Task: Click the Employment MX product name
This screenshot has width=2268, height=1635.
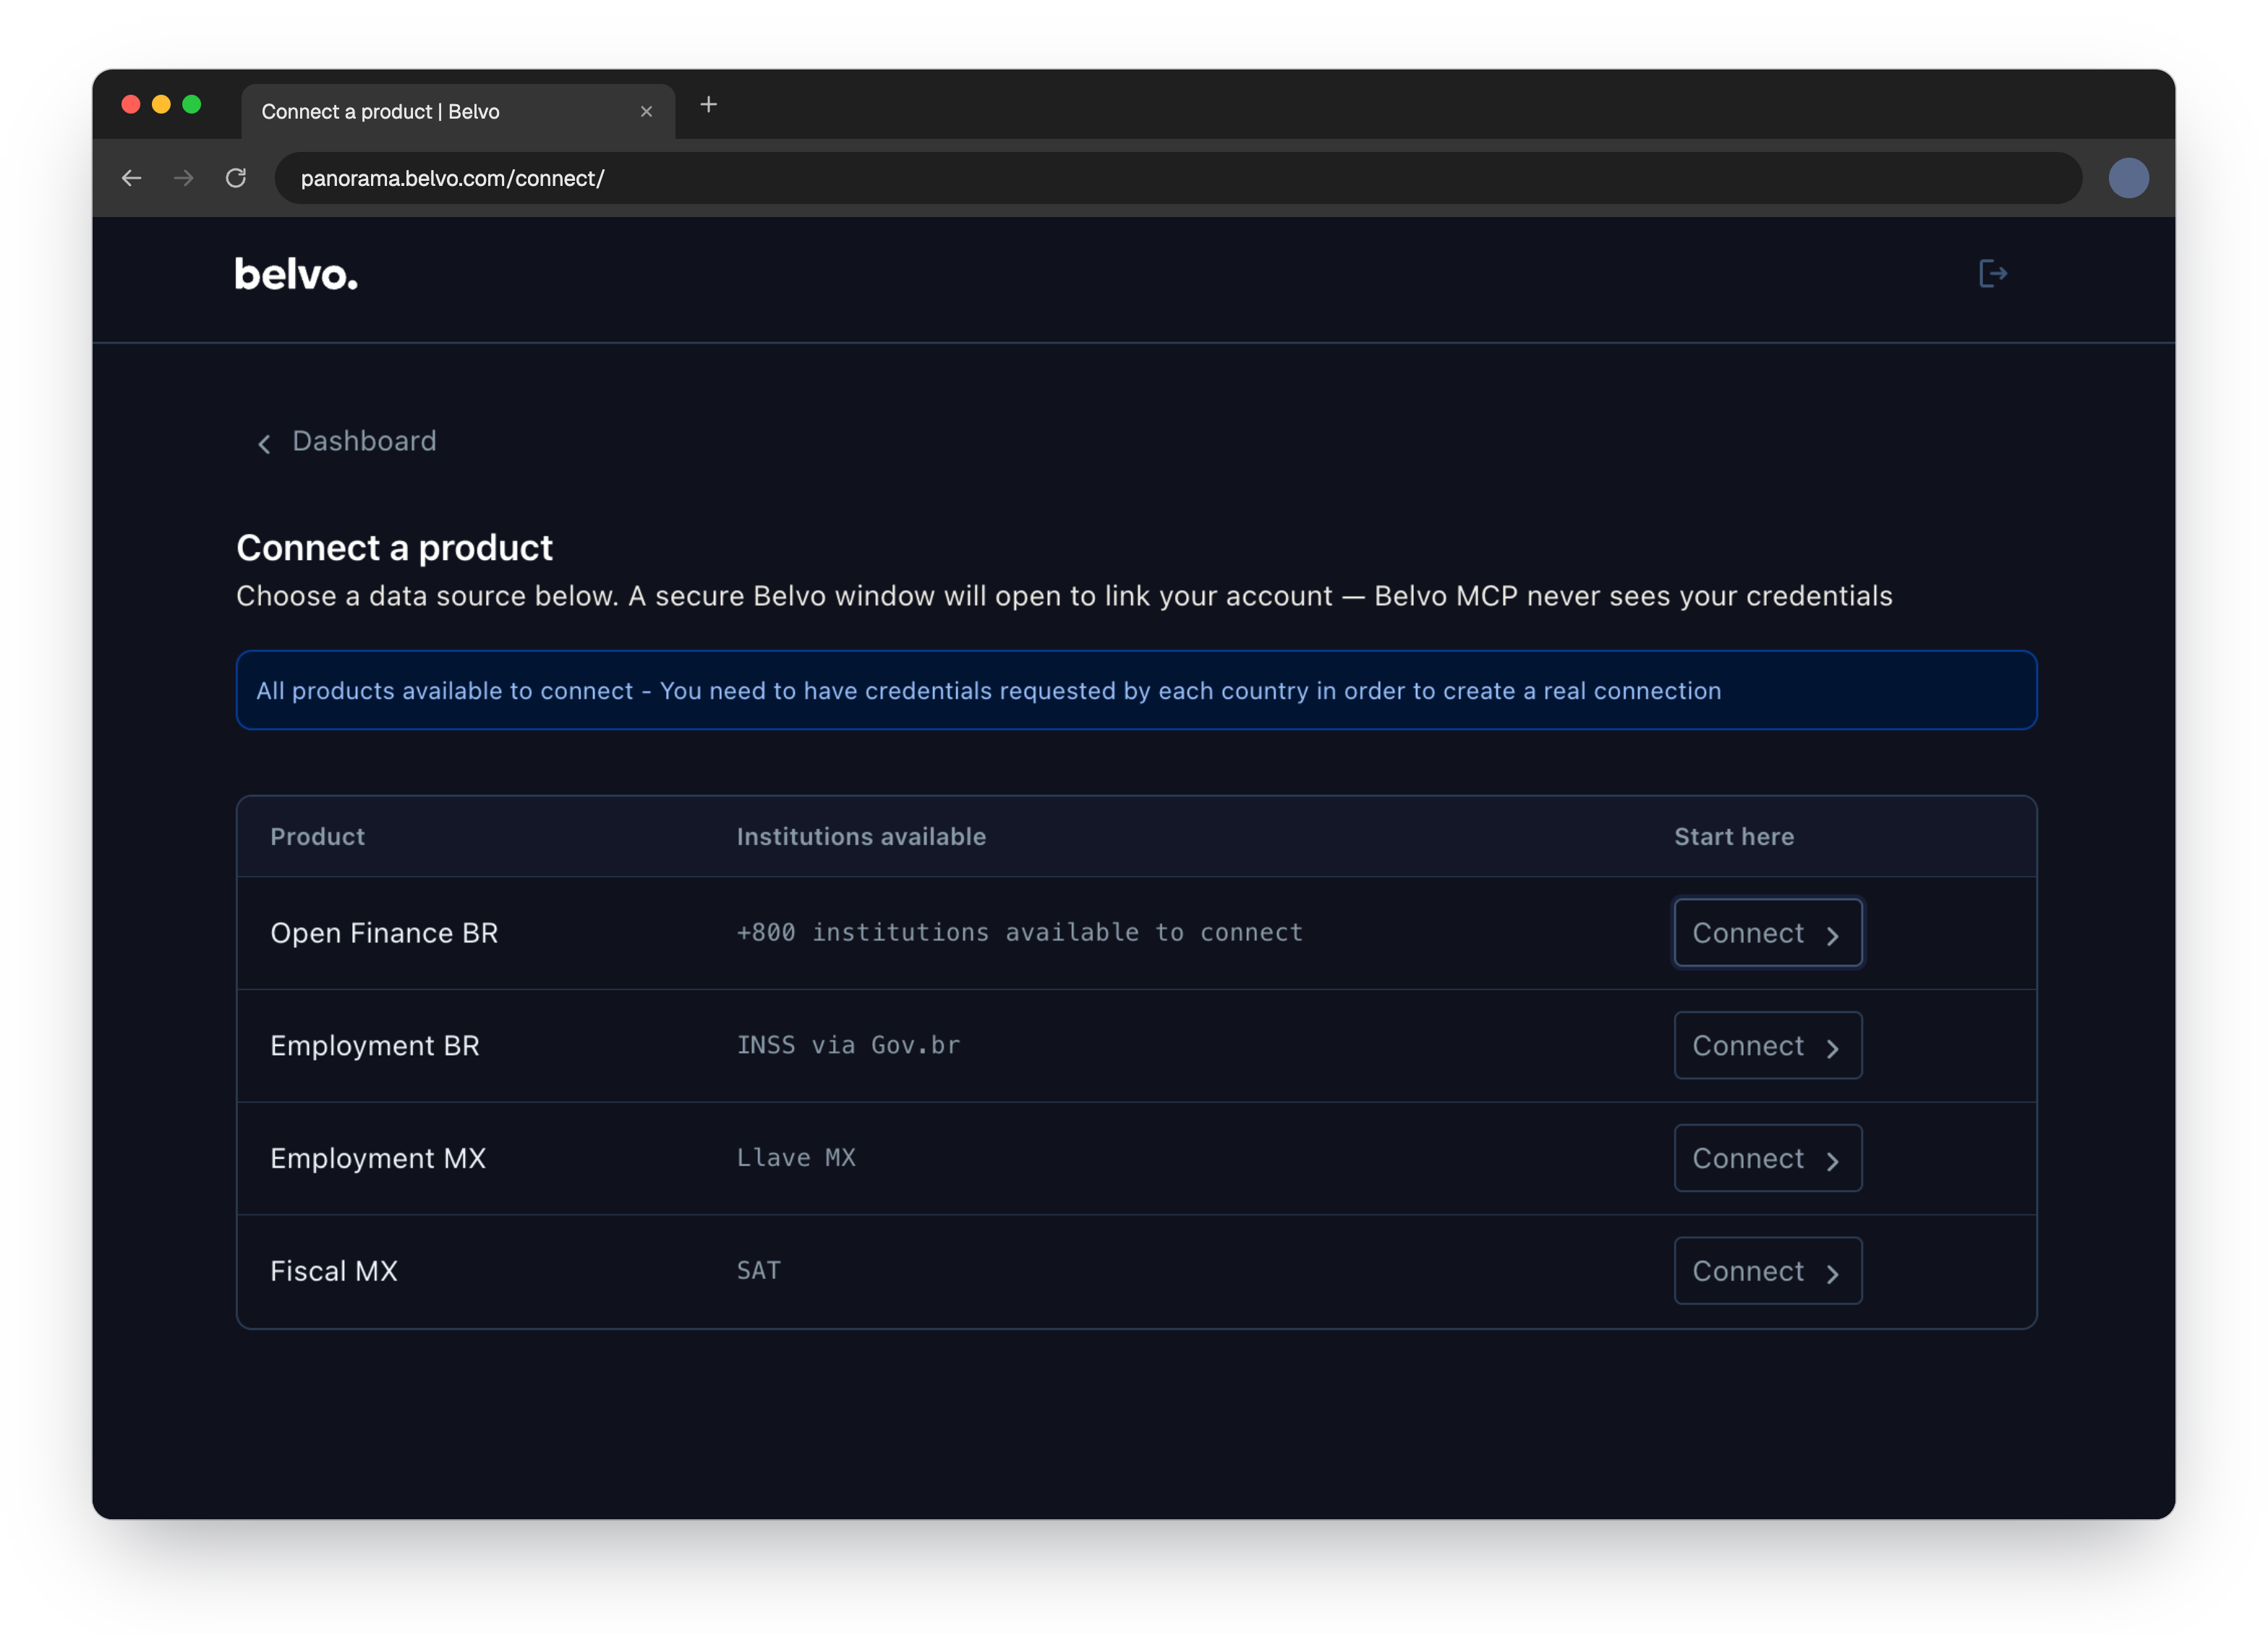Action: tap(378, 1159)
